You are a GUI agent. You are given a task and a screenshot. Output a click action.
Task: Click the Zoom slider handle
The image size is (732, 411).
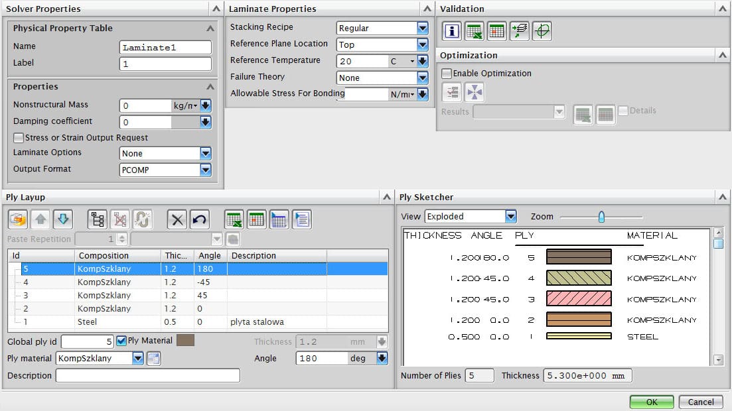[601, 217]
